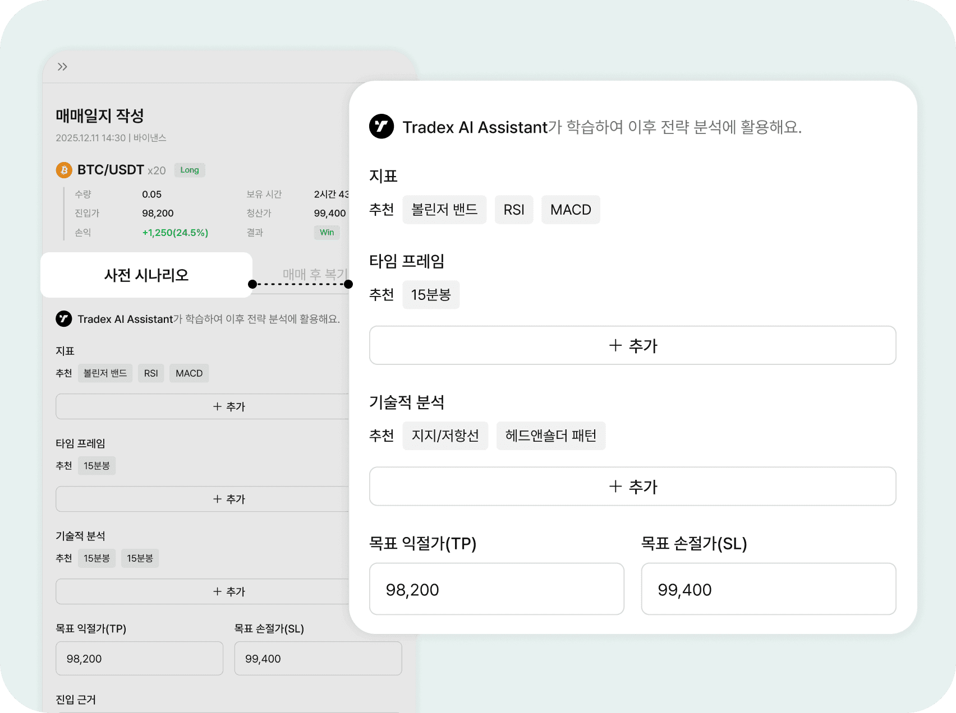Select the MACD chip in the back panel

(189, 373)
